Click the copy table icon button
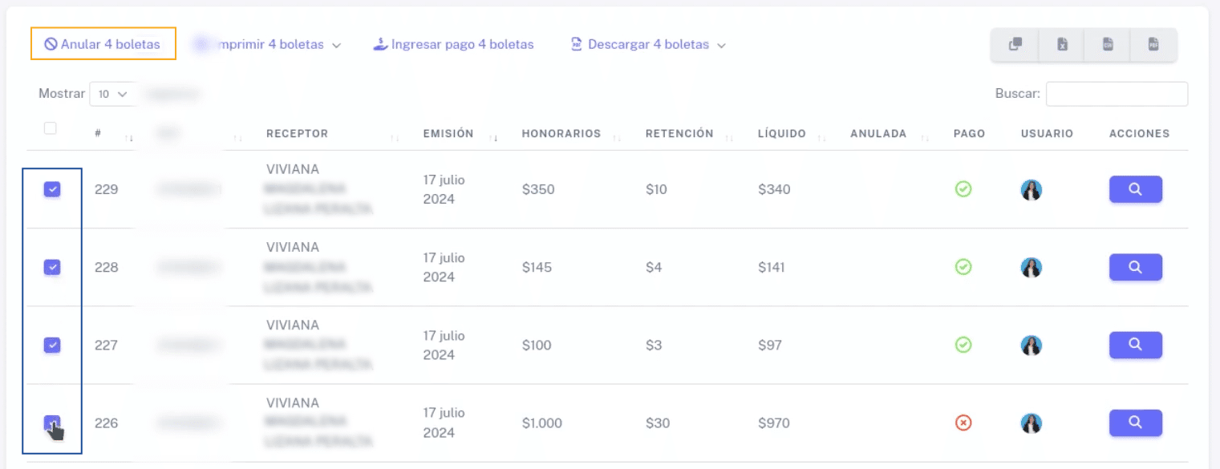 point(1015,45)
